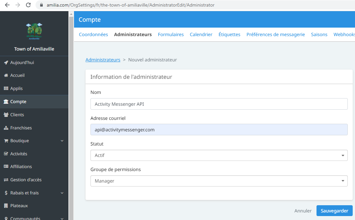Open the Étiquettes tab
Screen dimensions: 355x220
[x=229, y=34]
